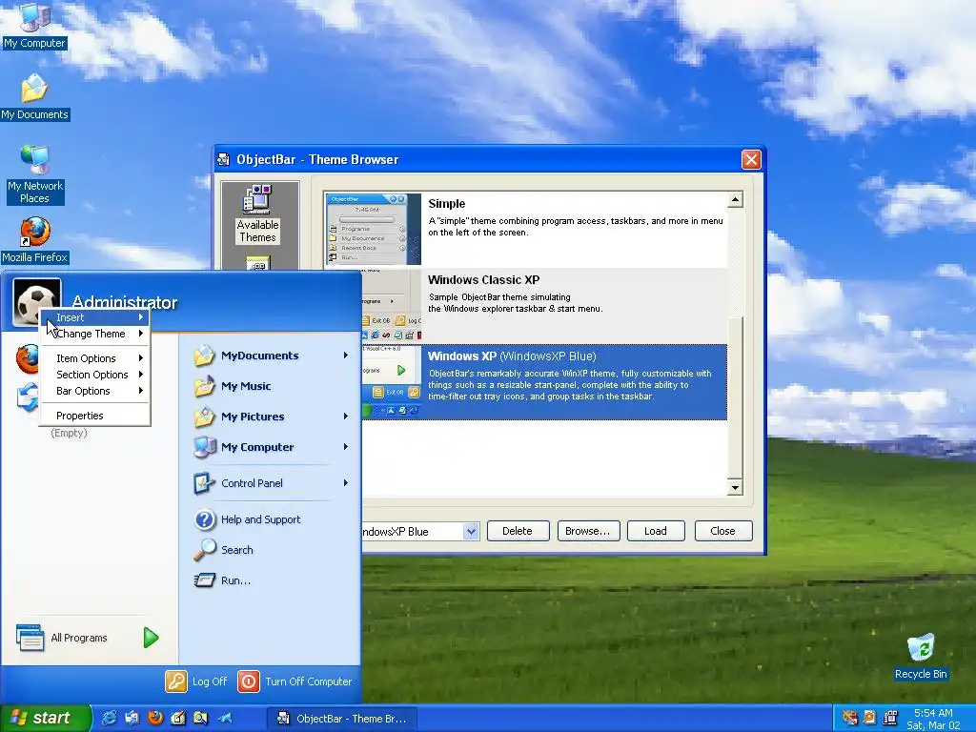The width and height of the screenshot is (976, 732).
Task: Click the red Turn Off Computer power icon
Action: coord(249,681)
